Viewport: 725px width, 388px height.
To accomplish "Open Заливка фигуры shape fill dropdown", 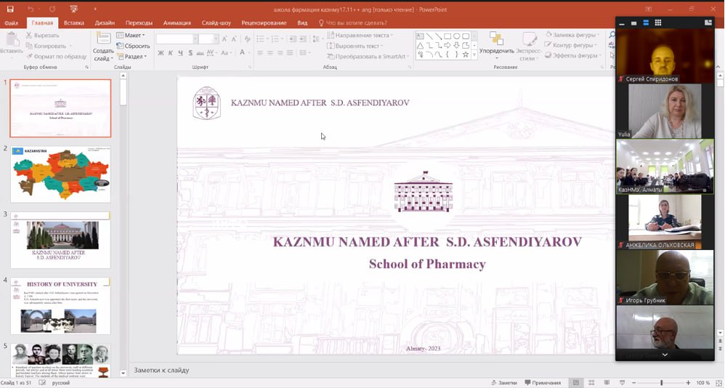I will pyautogui.click(x=572, y=35).
